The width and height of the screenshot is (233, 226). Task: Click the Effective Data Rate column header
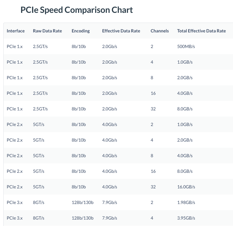click(121, 31)
